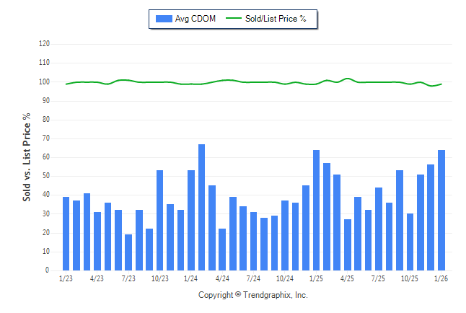Click the 7/25 x-axis label
The width and height of the screenshot is (466, 313).
tap(379, 278)
